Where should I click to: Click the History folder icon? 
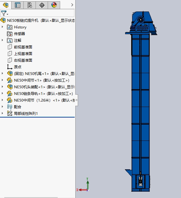coord(10,27)
